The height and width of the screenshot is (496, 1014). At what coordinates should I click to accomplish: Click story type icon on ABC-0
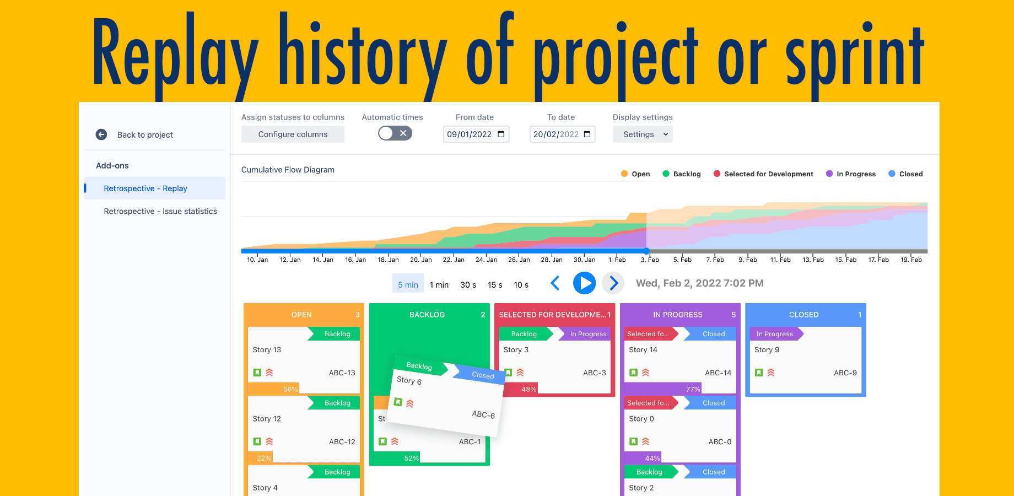point(634,441)
